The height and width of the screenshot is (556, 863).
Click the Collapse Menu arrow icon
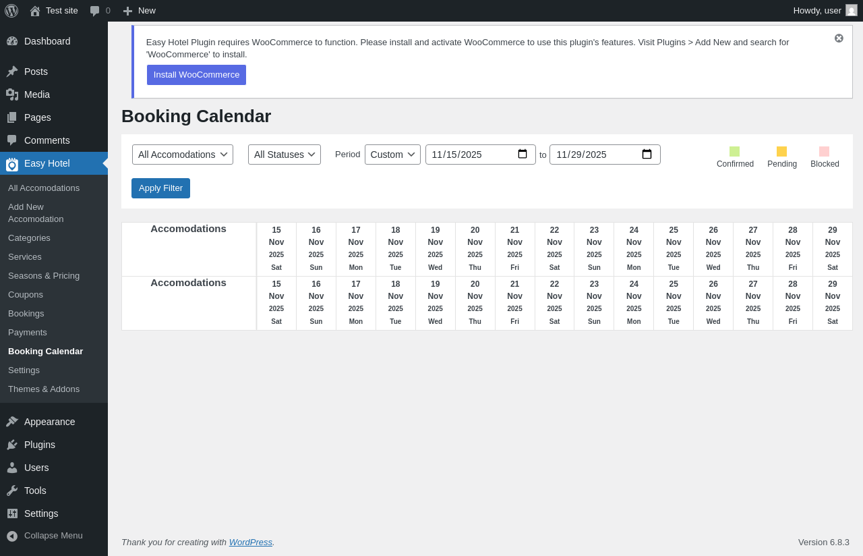(x=12, y=536)
